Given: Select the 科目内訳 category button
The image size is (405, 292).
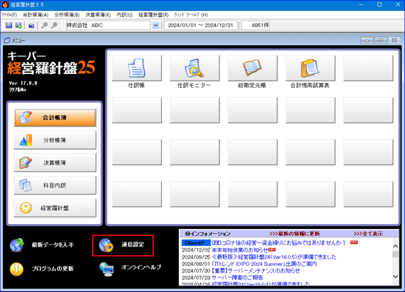Looking at the screenshot, I should click(55, 185).
